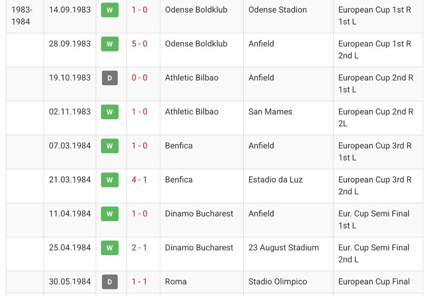
Task: Open the 2 - 1 Dinamo Bucharest score
Action: [x=139, y=248]
